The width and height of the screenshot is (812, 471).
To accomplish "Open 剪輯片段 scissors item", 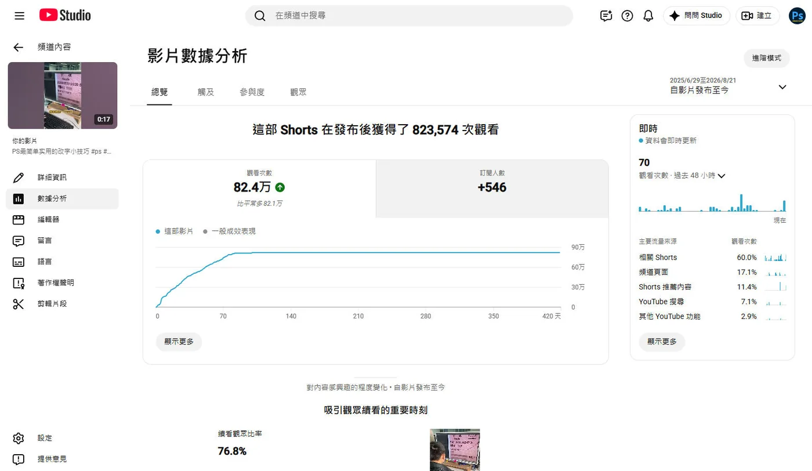I will coord(63,303).
